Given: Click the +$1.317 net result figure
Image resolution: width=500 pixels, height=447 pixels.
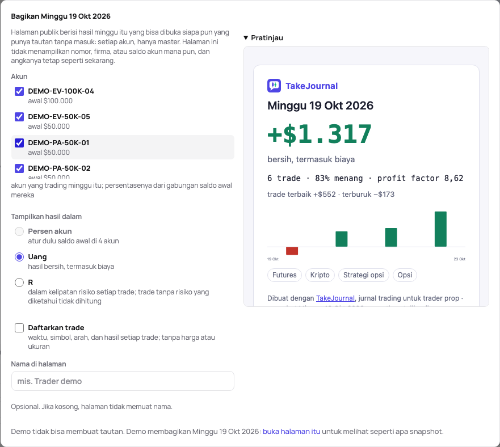Looking at the screenshot, I should click(x=320, y=134).
